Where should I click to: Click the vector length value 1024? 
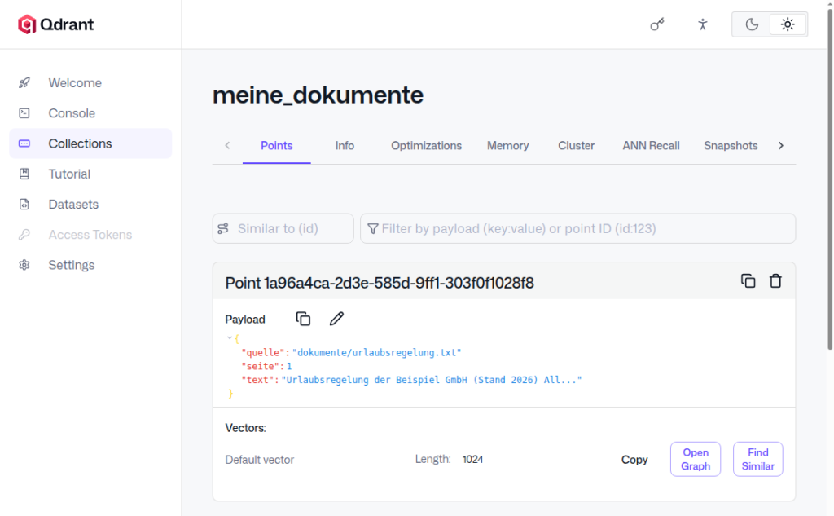pos(473,460)
